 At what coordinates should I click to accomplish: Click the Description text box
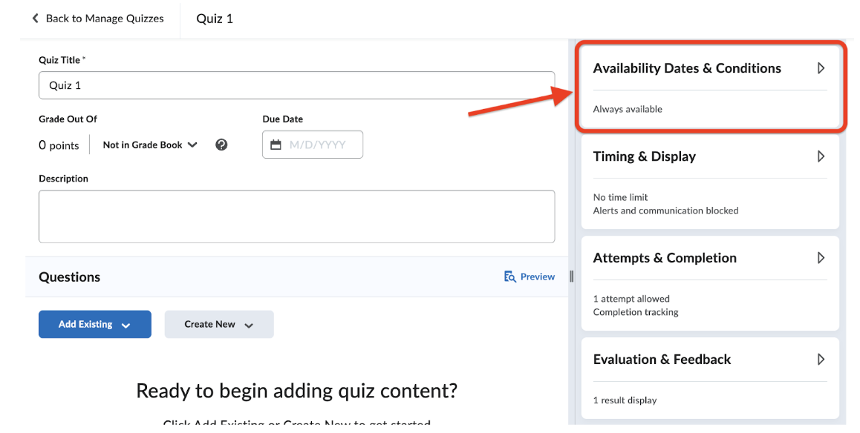click(x=297, y=216)
